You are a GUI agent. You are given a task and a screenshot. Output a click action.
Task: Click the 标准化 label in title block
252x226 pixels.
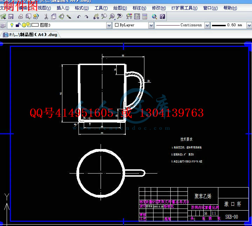[x=169, y=206]
